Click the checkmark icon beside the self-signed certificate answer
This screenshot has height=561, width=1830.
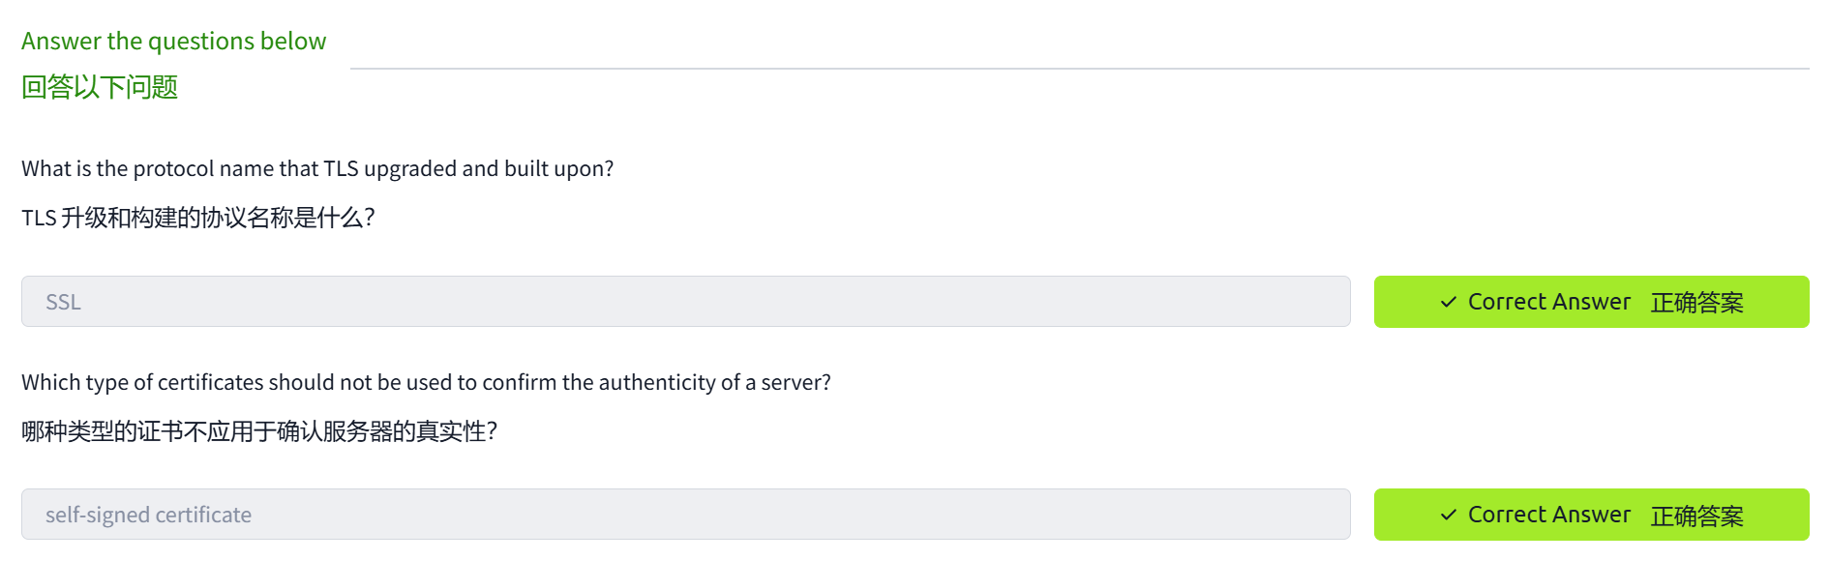(x=1448, y=515)
